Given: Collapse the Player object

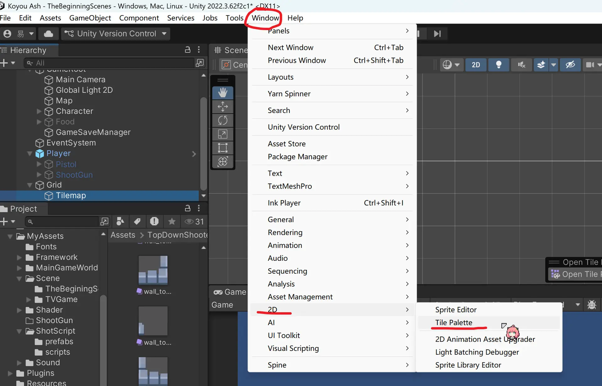Looking at the screenshot, I should coord(30,153).
